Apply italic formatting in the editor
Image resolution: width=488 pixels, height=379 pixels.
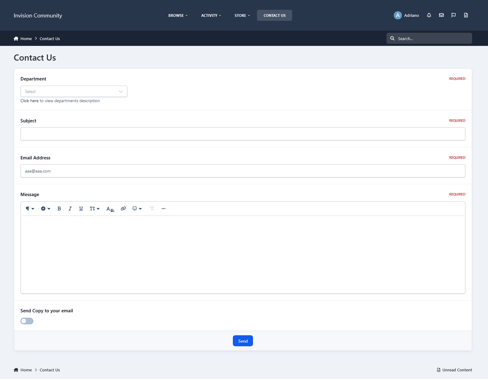coord(70,209)
